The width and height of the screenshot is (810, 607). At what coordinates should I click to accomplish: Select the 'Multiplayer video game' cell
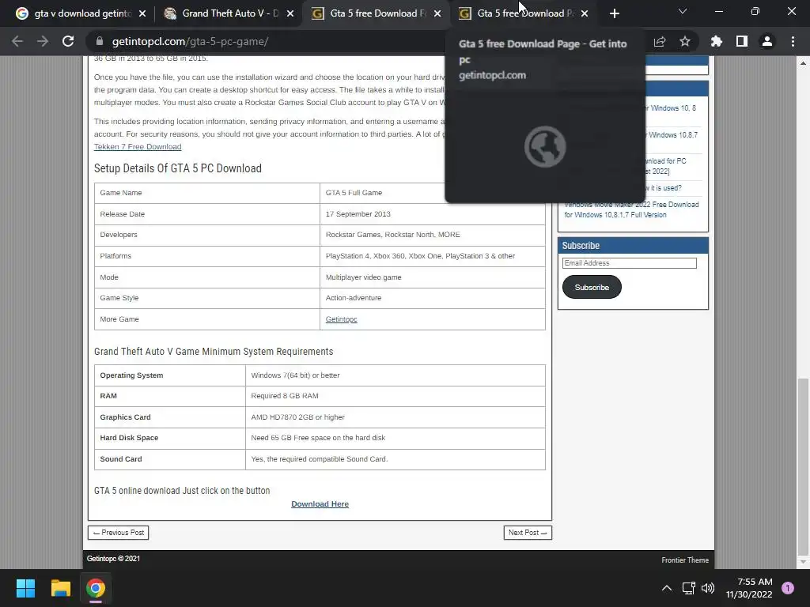[x=433, y=277]
